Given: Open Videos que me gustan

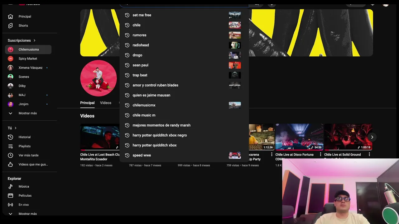Looking at the screenshot, I should click(x=28, y=164).
